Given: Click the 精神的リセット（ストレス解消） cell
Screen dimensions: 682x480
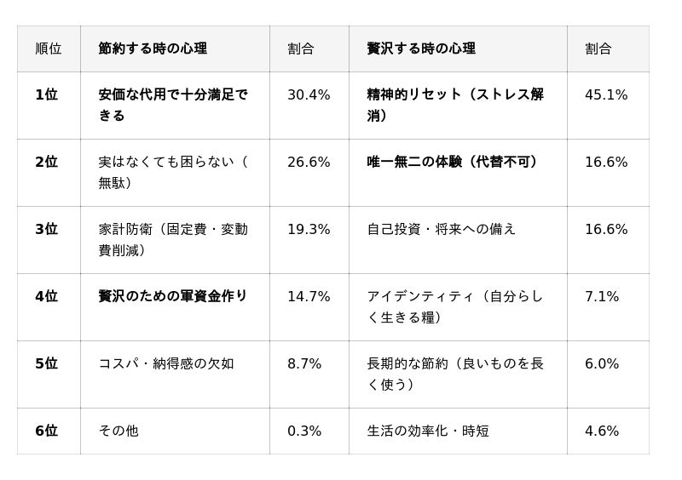Looking at the screenshot, I should [x=455, y=105].
